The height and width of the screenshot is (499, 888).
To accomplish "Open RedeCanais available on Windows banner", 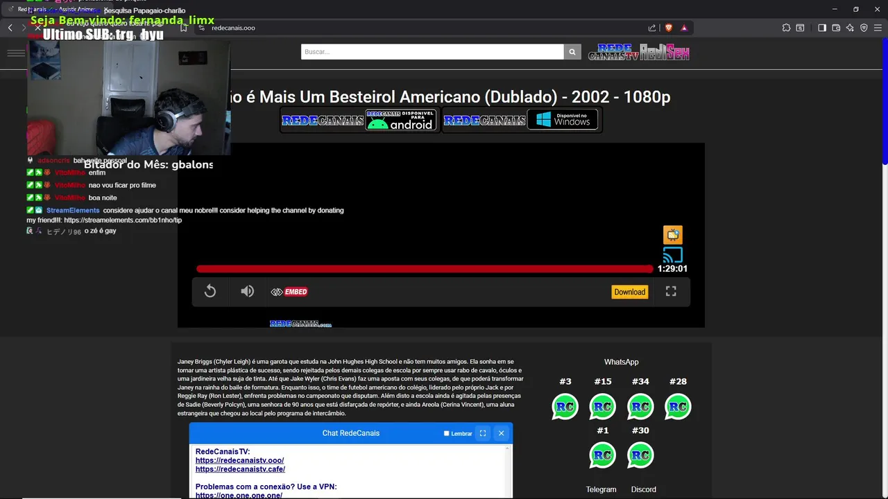I will [521, 120].
